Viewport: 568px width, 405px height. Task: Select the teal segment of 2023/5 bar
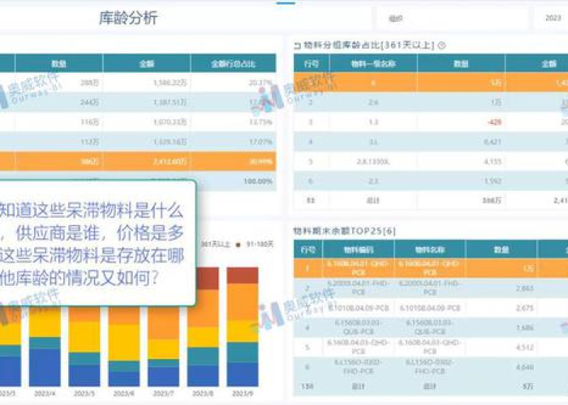click(x=84, y=359)
